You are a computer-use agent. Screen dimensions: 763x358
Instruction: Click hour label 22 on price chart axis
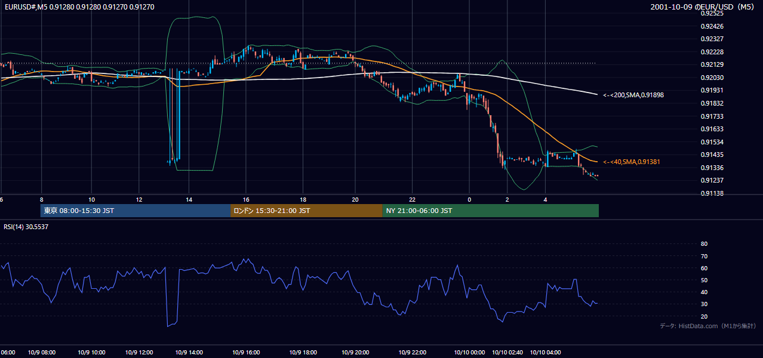coord(412,199)
